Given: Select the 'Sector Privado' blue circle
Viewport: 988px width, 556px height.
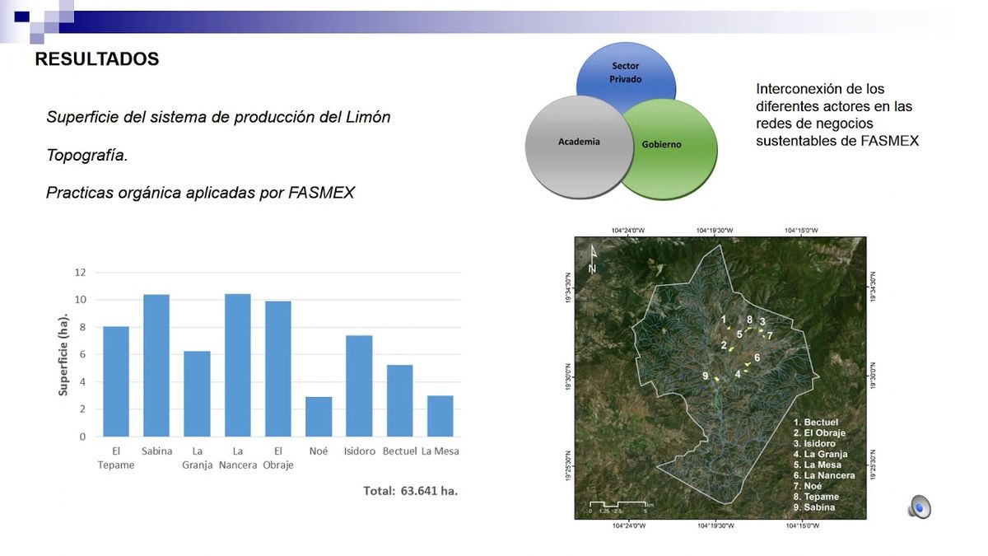Looking at the screenshot, I should click(x=626, y=74).
